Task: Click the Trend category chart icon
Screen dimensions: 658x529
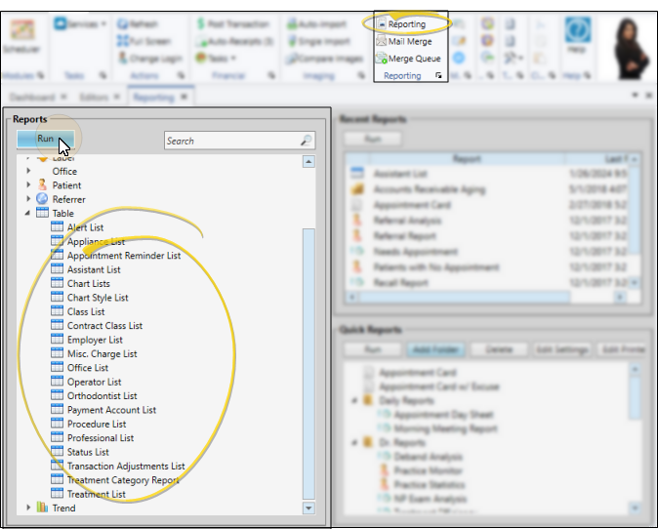Action: click(x=42, y=508)
